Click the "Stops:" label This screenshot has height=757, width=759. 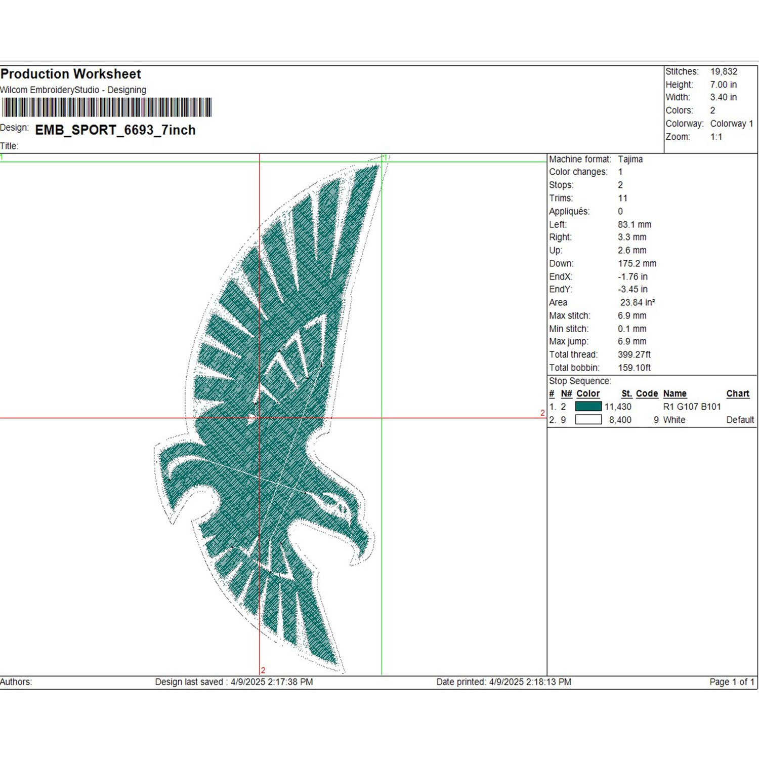(561, 185)
